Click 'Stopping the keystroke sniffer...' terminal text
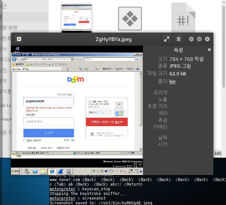226x205 pixels. (88, 193)
